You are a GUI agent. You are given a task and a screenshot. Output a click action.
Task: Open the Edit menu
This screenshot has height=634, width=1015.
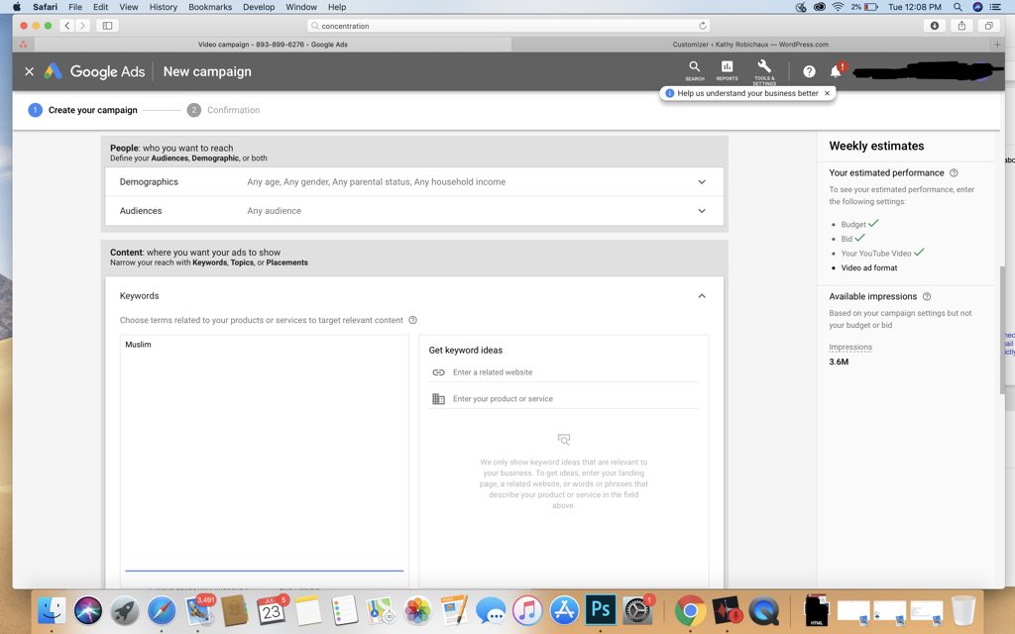click(100, 7)
